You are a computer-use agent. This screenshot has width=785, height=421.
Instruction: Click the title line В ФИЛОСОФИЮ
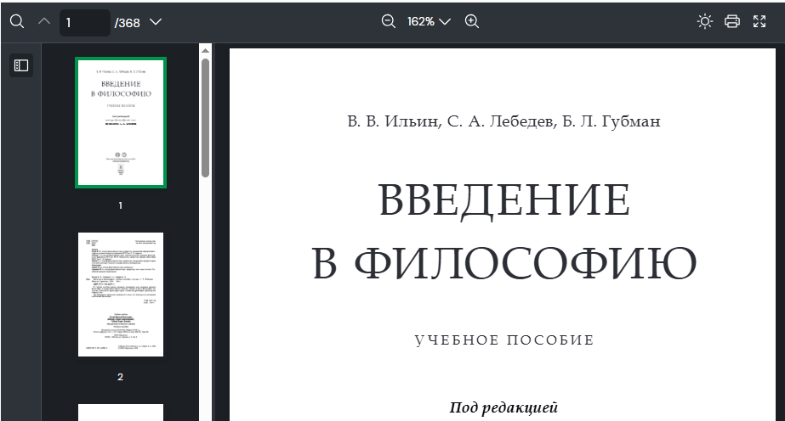[x=504, y=263]
